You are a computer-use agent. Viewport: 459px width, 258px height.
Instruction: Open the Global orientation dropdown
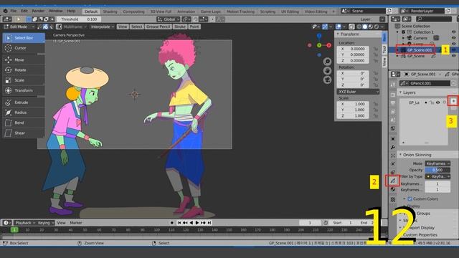[168, 19]
